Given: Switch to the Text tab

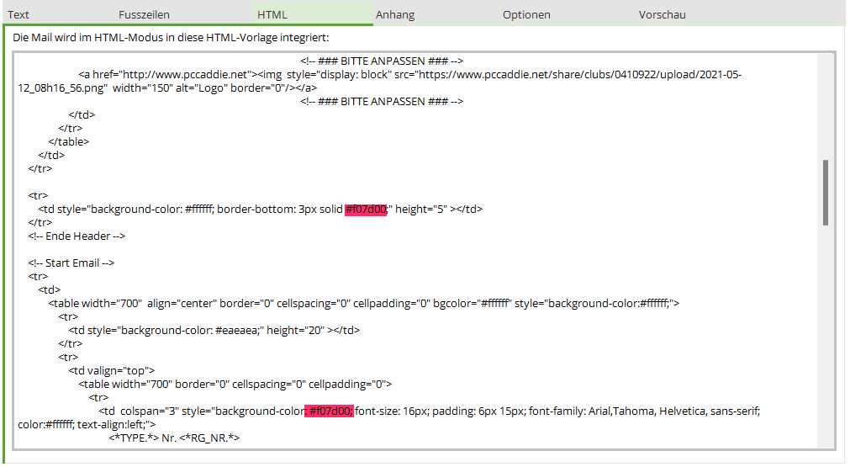Looking at the screenshot, I should point(18,14).
